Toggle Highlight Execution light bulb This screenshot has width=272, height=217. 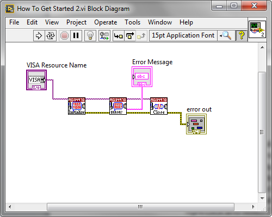(x=90, y=36)
